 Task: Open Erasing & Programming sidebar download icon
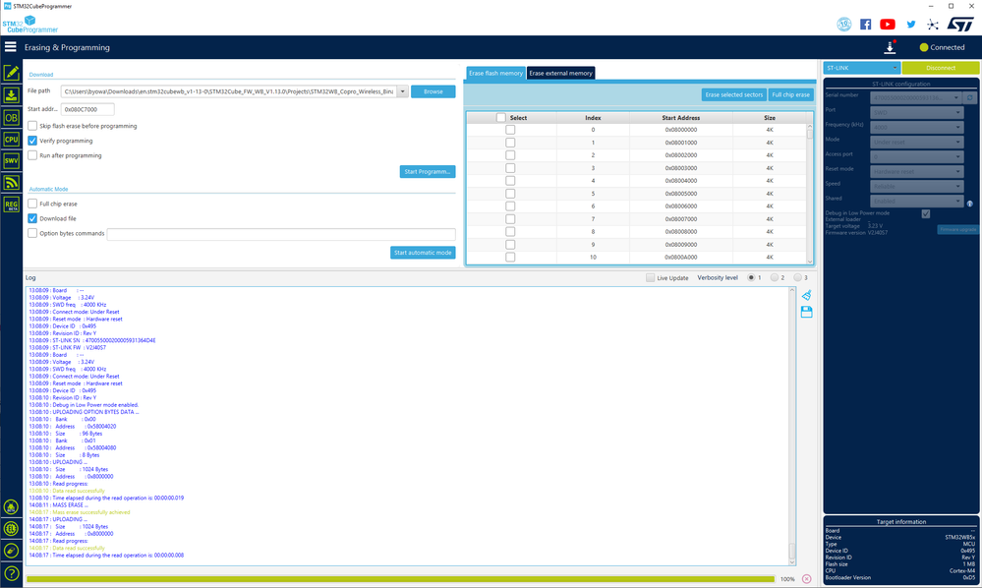11,95
